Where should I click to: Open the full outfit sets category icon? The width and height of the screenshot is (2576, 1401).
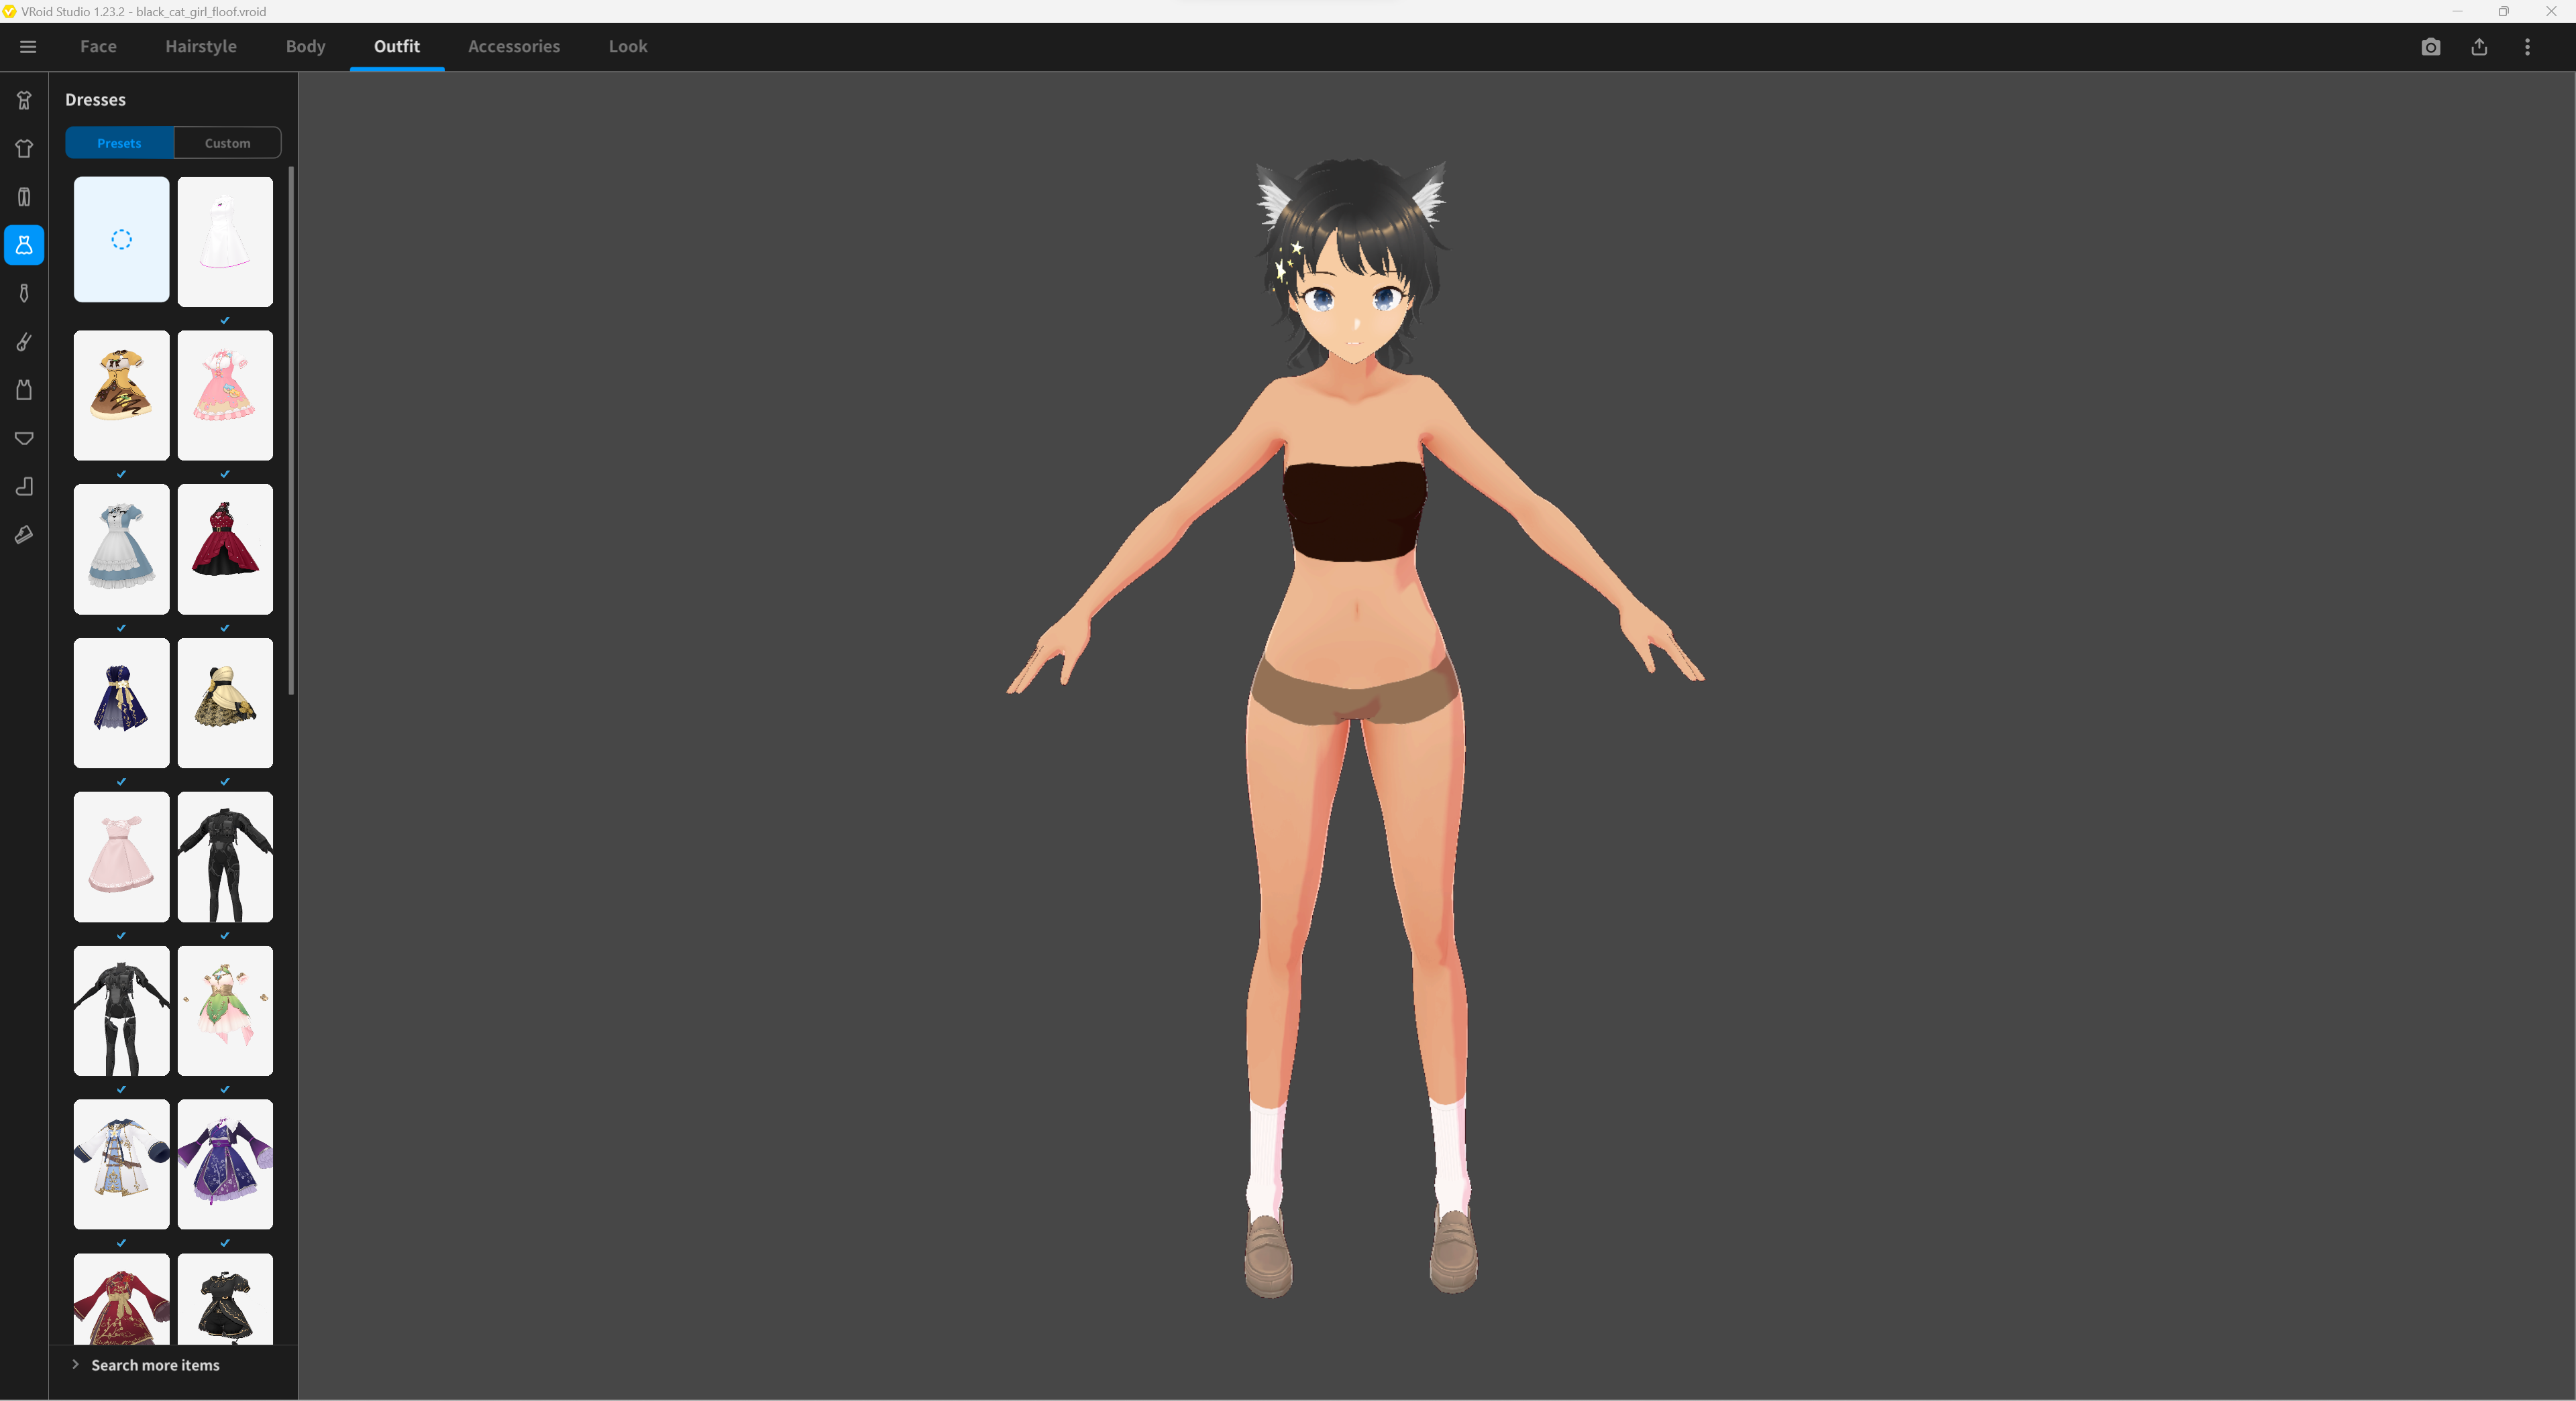[24, 100]
